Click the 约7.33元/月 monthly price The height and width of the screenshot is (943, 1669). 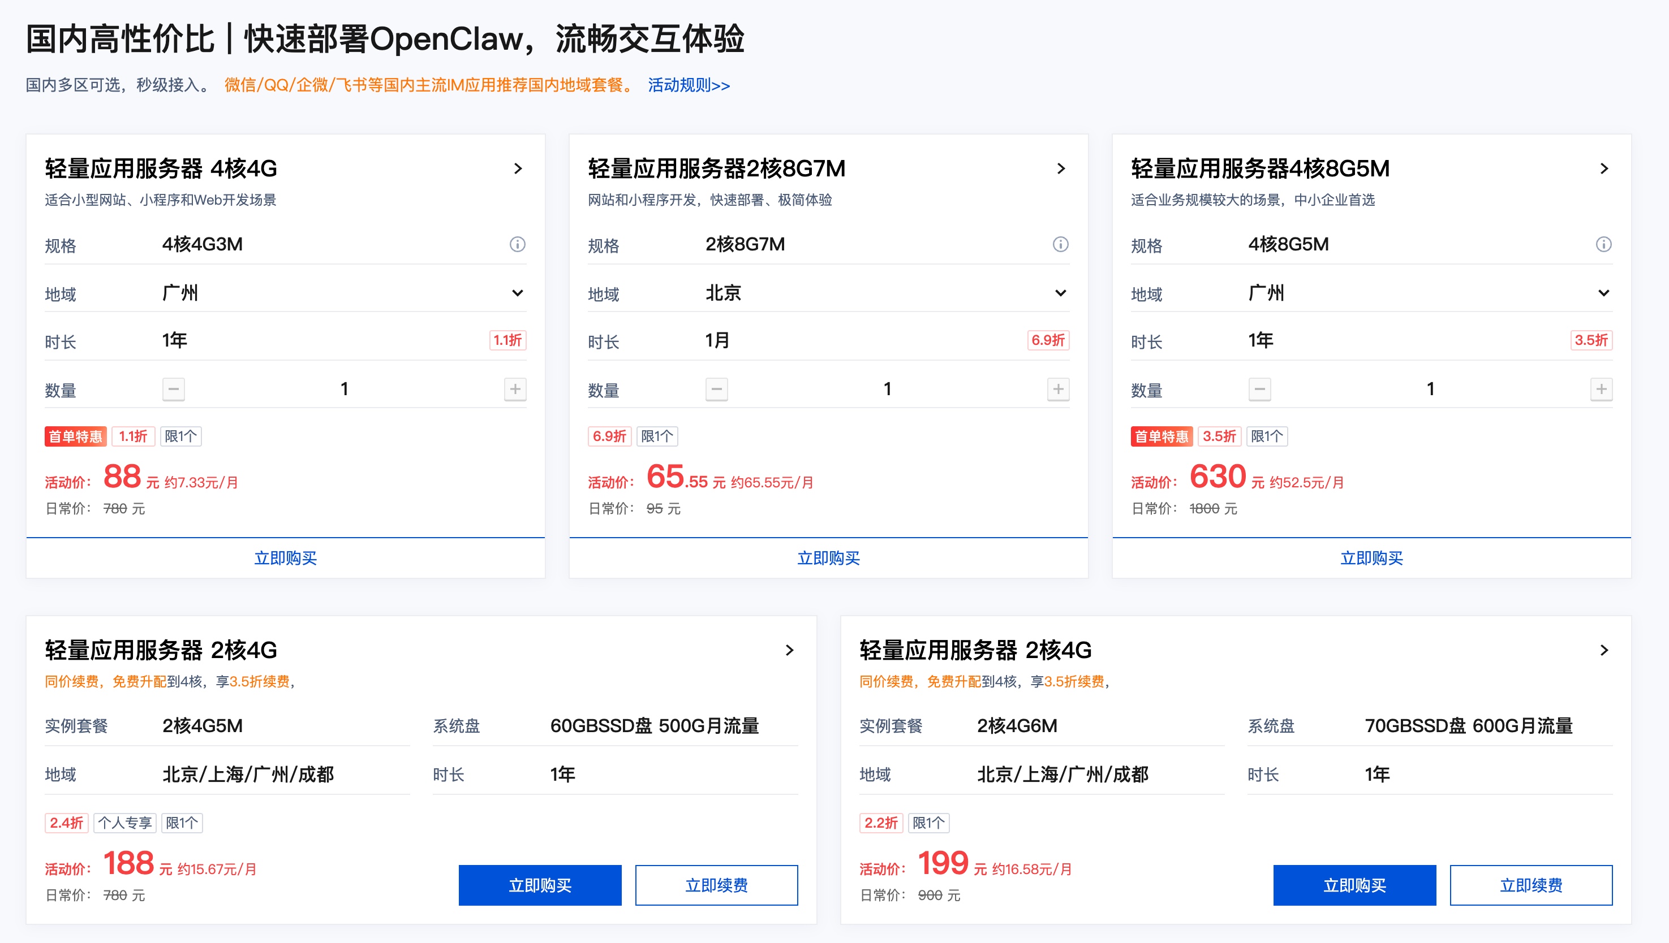[201, 482]
